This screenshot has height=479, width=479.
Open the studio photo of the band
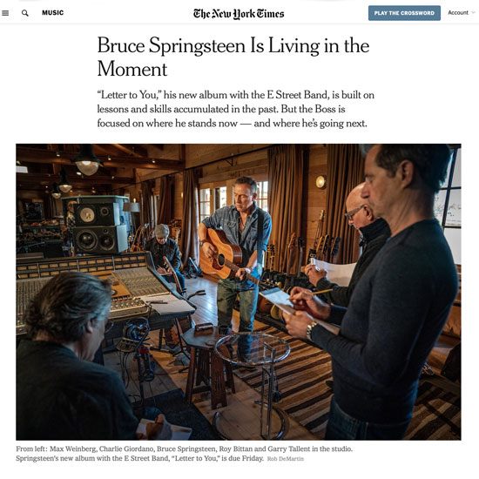(x=239, y=292)
